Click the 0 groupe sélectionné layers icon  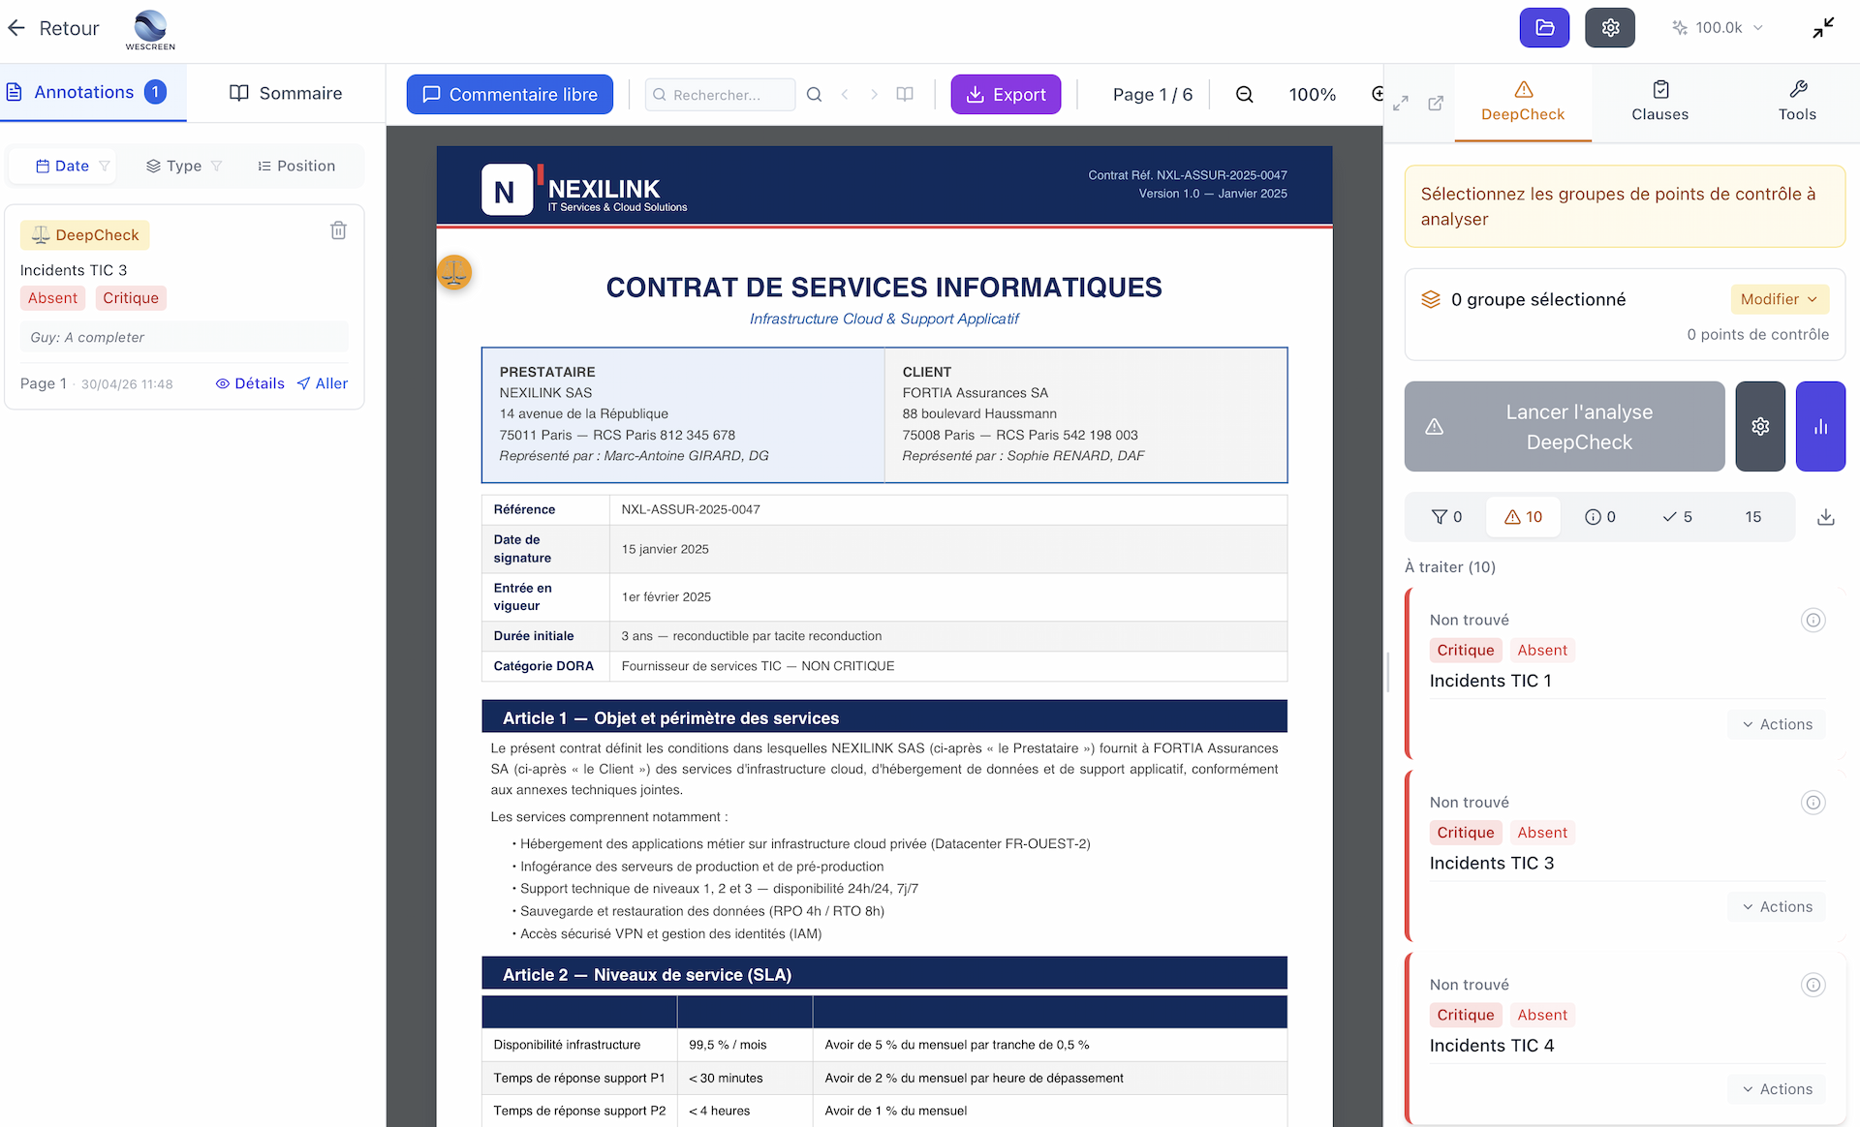click(x=1431, y=300)
